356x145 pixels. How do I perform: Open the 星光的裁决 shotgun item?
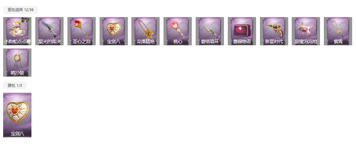[x=49, y=31]
